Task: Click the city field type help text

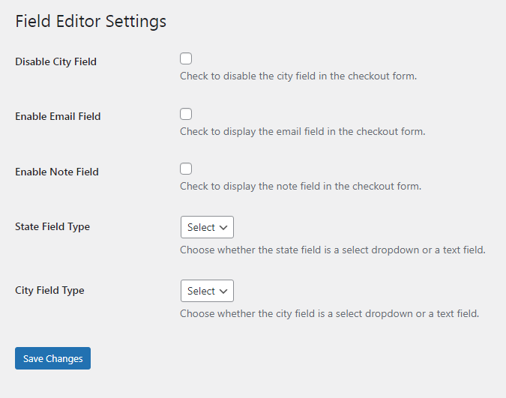Action: click(x=329, y=313)
